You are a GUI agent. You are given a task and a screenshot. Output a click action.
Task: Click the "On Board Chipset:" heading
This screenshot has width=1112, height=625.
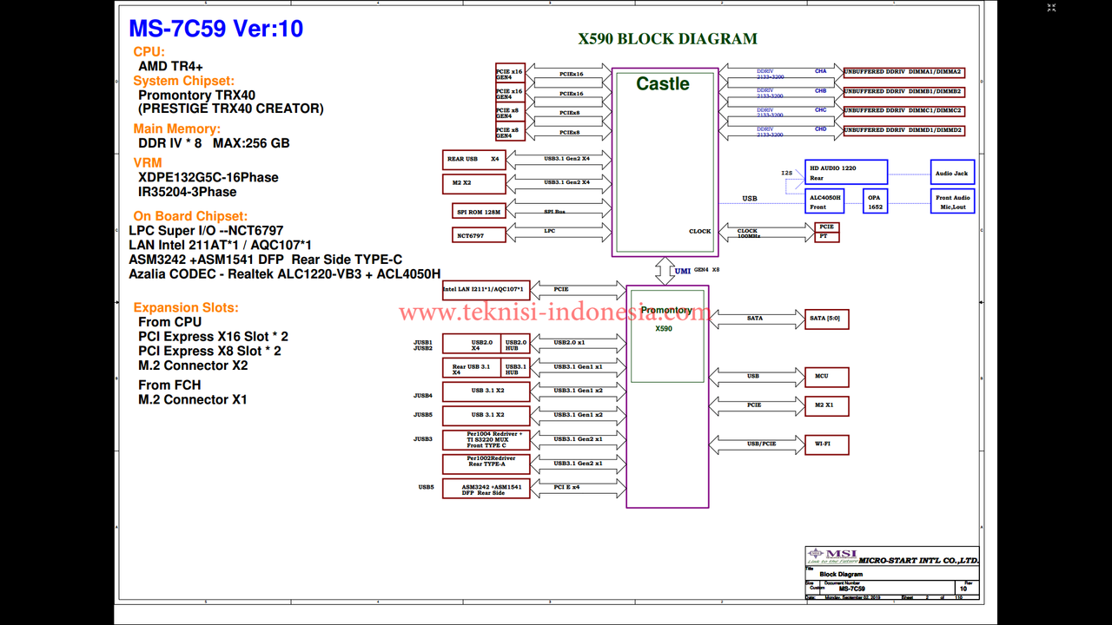(x=190, y=216)
